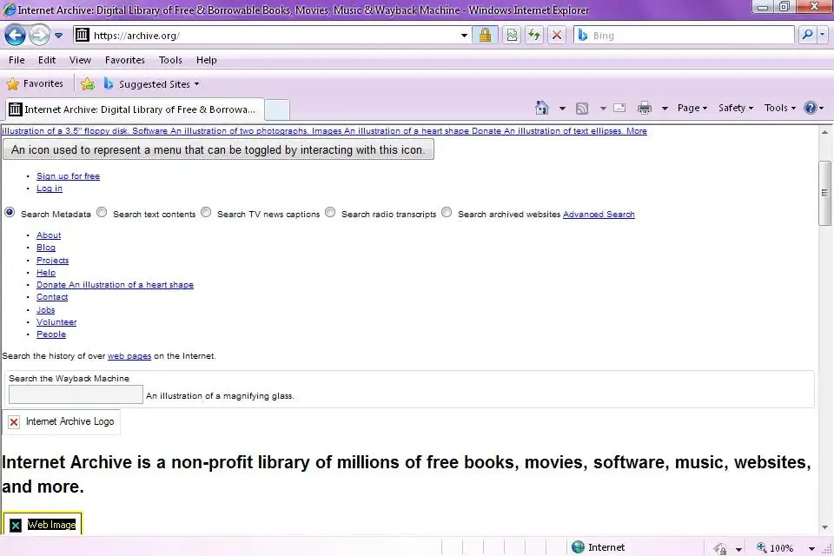Click the Add to Favorites Bar icon
The height and width of the screenshot is (556, 834).
(88, 84)
